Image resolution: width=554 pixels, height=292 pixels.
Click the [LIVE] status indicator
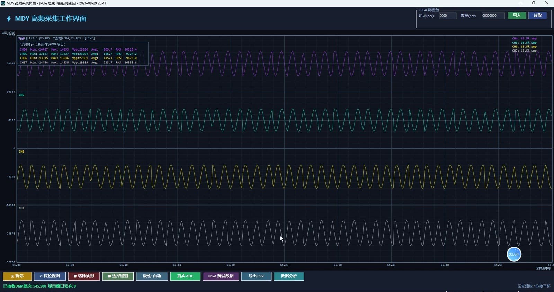(x=90, y=38)
